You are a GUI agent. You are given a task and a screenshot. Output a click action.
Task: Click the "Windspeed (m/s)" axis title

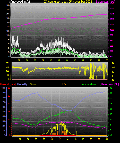[19, 2]
